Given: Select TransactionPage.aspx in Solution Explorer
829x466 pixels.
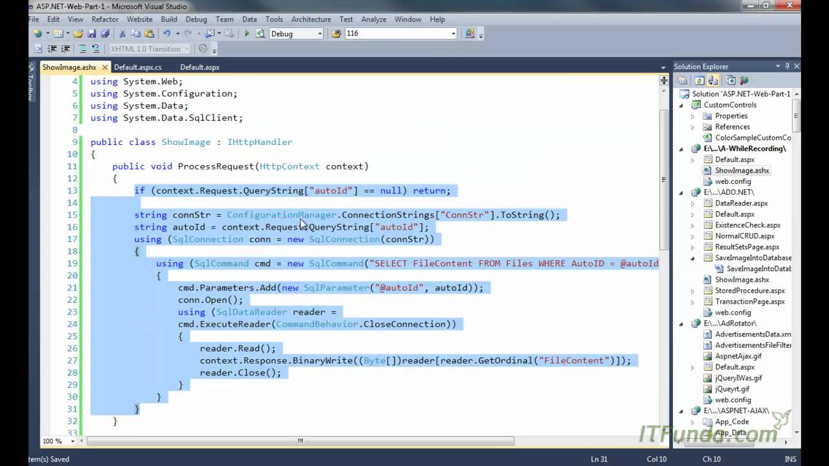Looking at the screenshot, I should 750,302.
